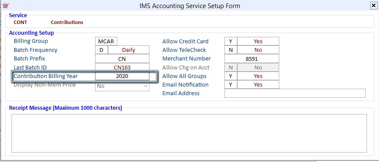Click inside the Receipt Message text box
The height and width of the screenshot is (162, 379).
pyautogui.click(x=189, y=133)
